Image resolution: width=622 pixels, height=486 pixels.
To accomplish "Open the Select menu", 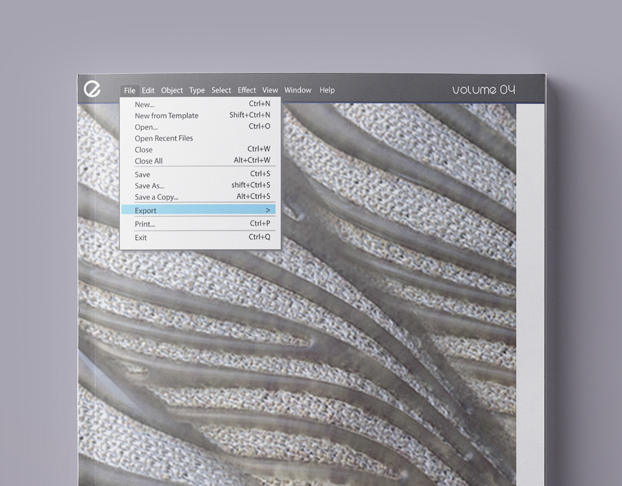I will pyautogui.click(x=221, y=90).
